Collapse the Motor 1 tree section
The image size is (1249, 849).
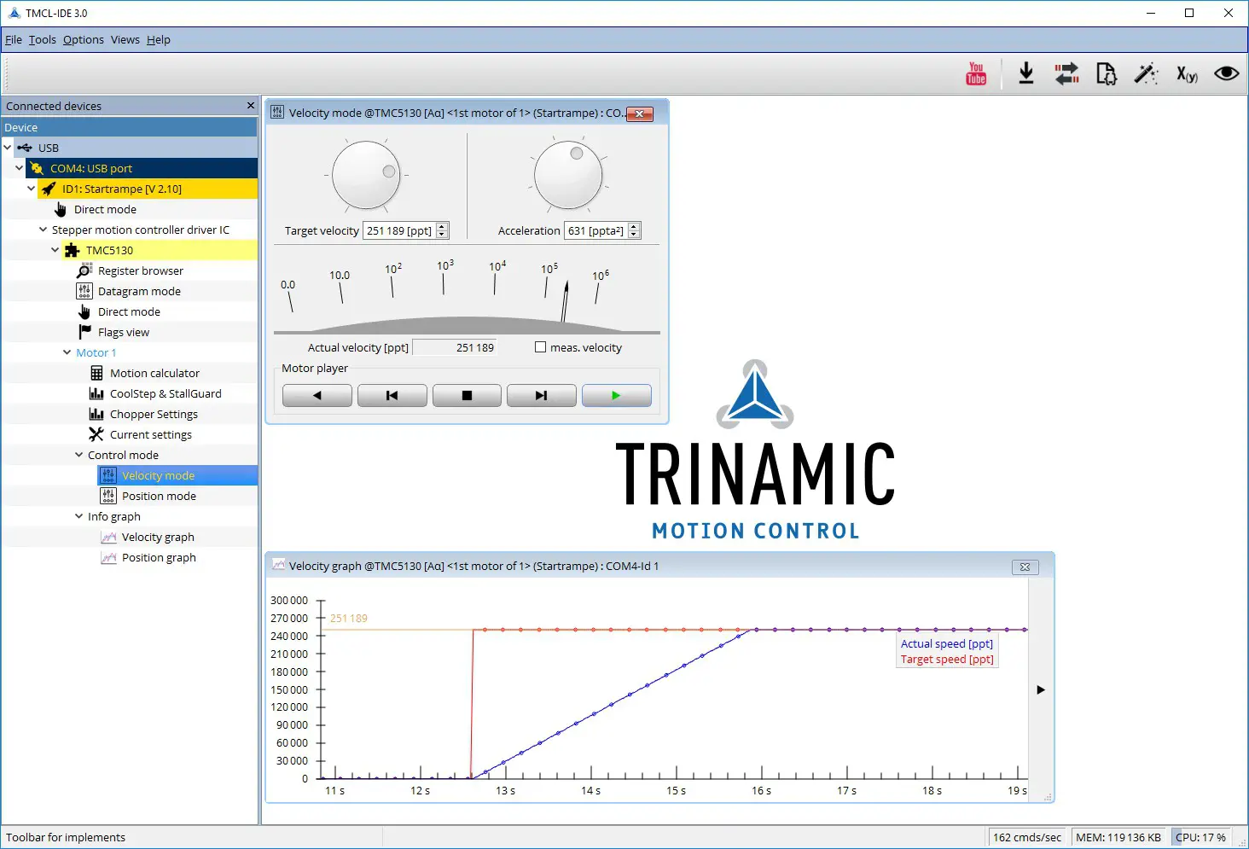(x=68, y=352)
